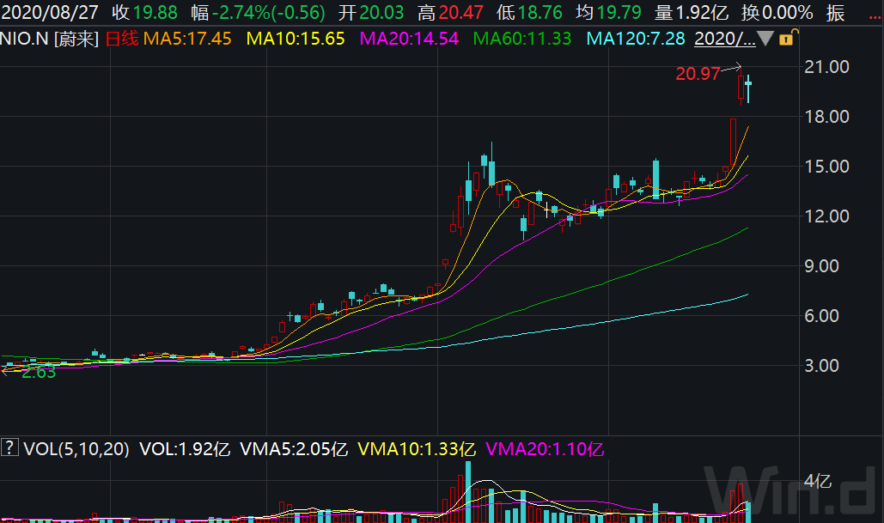The image size is (884, 523).
Task: Select the cyan MA120:7.28 legend label
Action: click(636, 39)
